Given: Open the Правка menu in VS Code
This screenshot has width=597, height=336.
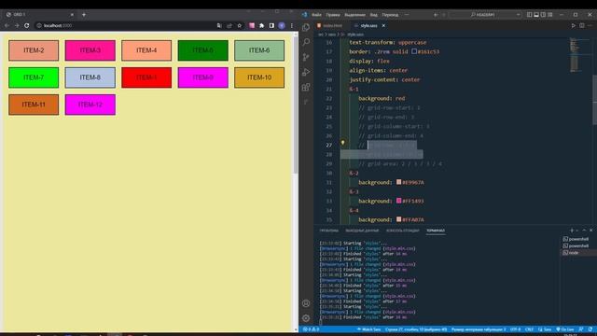Looking at the screenshot, I should 333,15.
